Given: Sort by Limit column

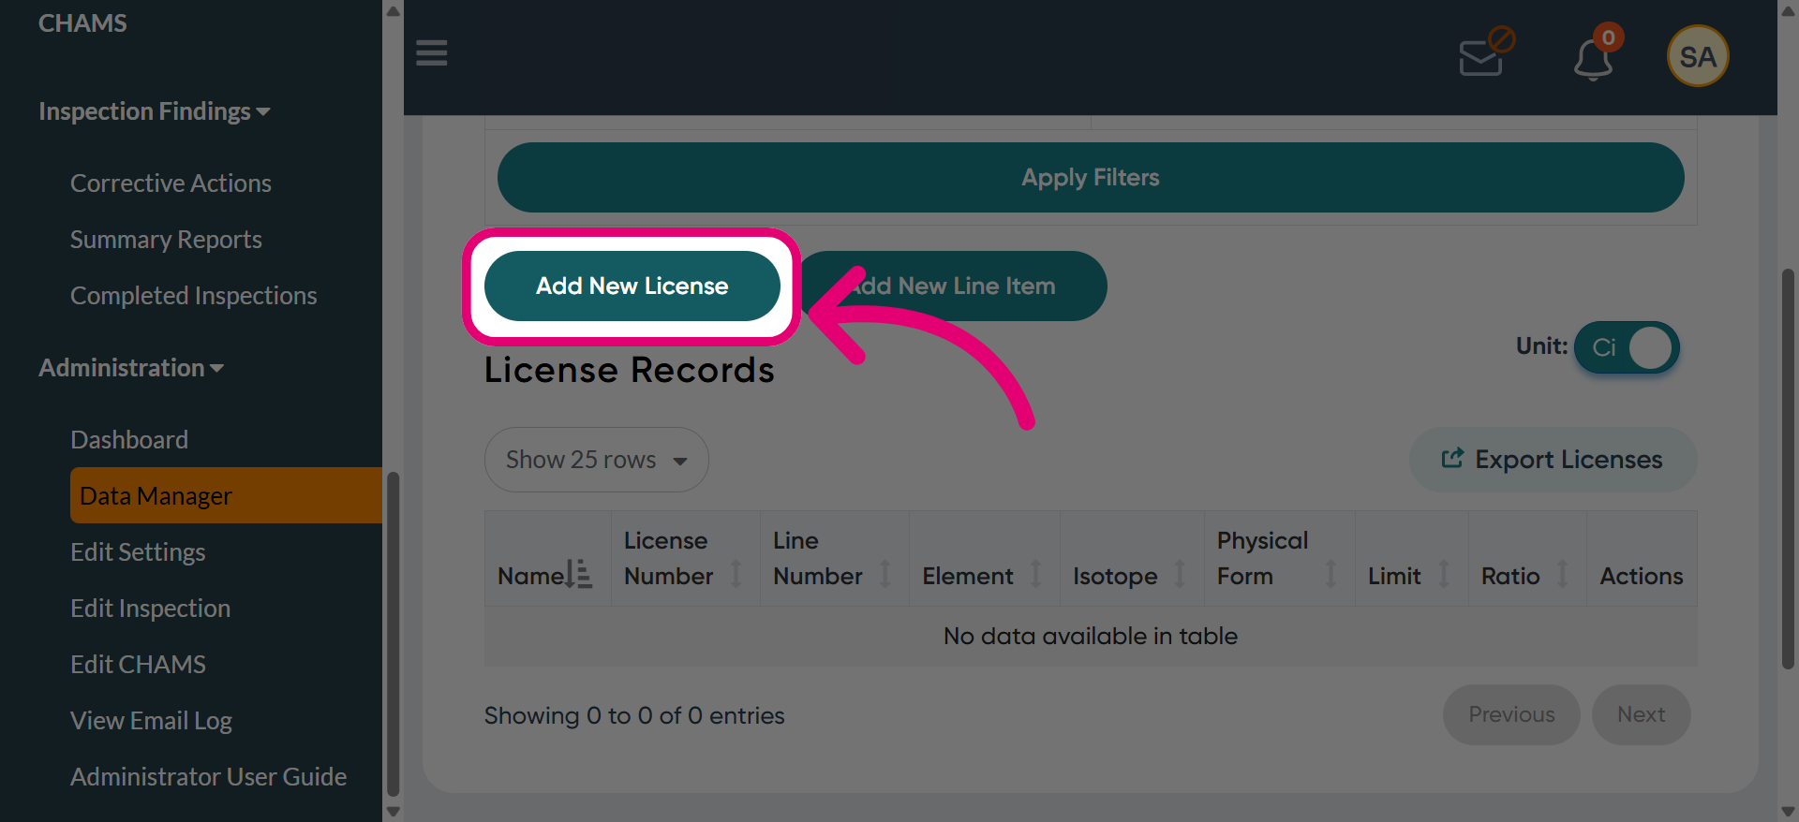Looking at the screenshot, I should tap(1411, 558).
